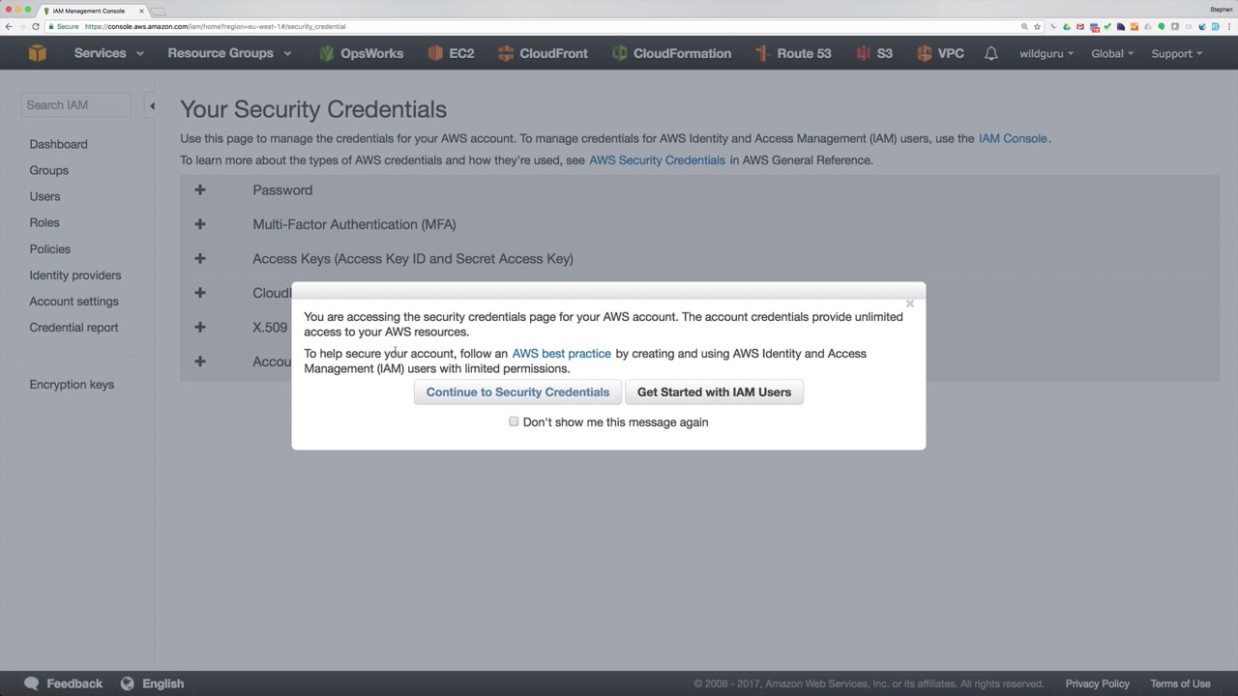Go back with the browser back arrow

(9, 26)
